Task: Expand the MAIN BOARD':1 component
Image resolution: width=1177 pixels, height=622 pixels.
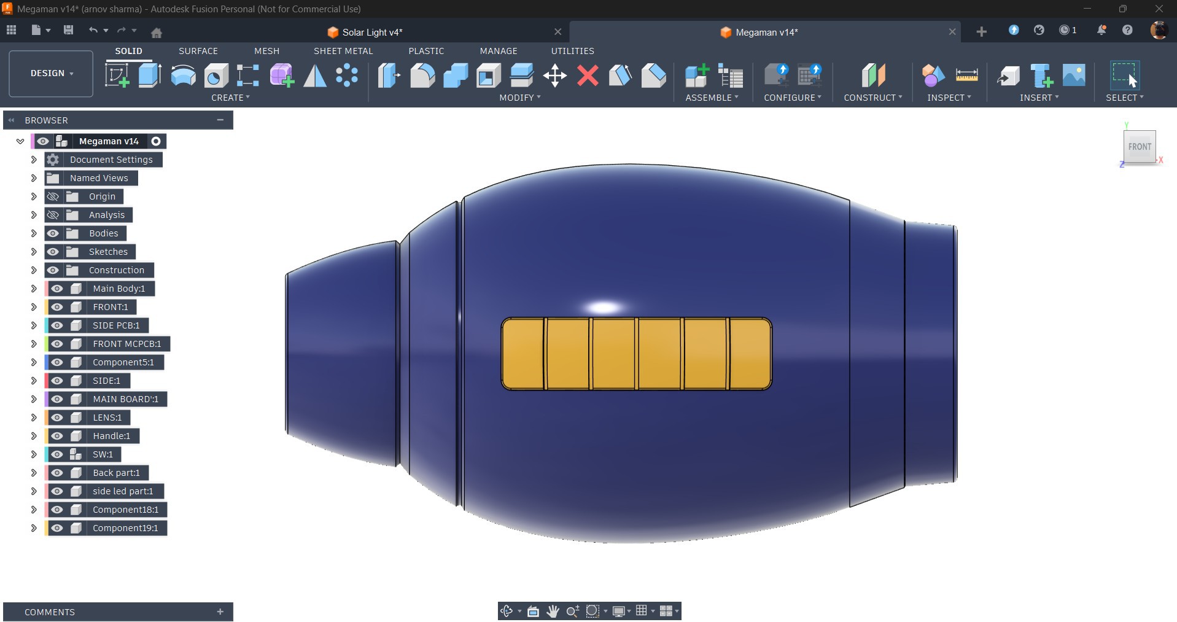Action: [34, 399]
